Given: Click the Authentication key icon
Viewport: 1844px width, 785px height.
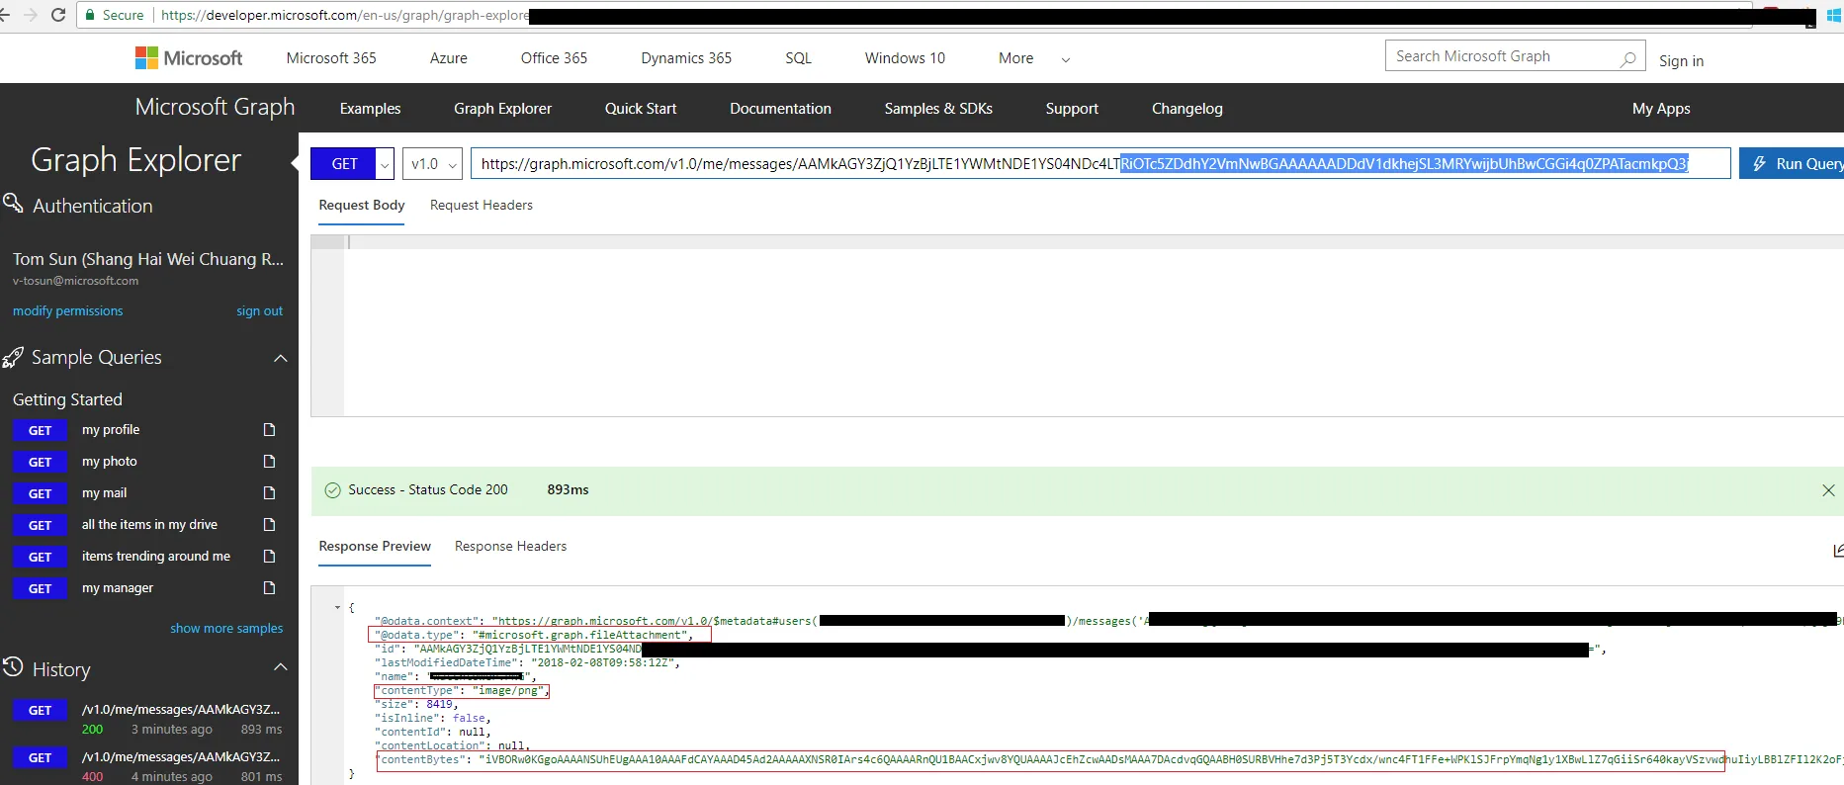Looking at the screenshot, I should [x=13, y=204].
